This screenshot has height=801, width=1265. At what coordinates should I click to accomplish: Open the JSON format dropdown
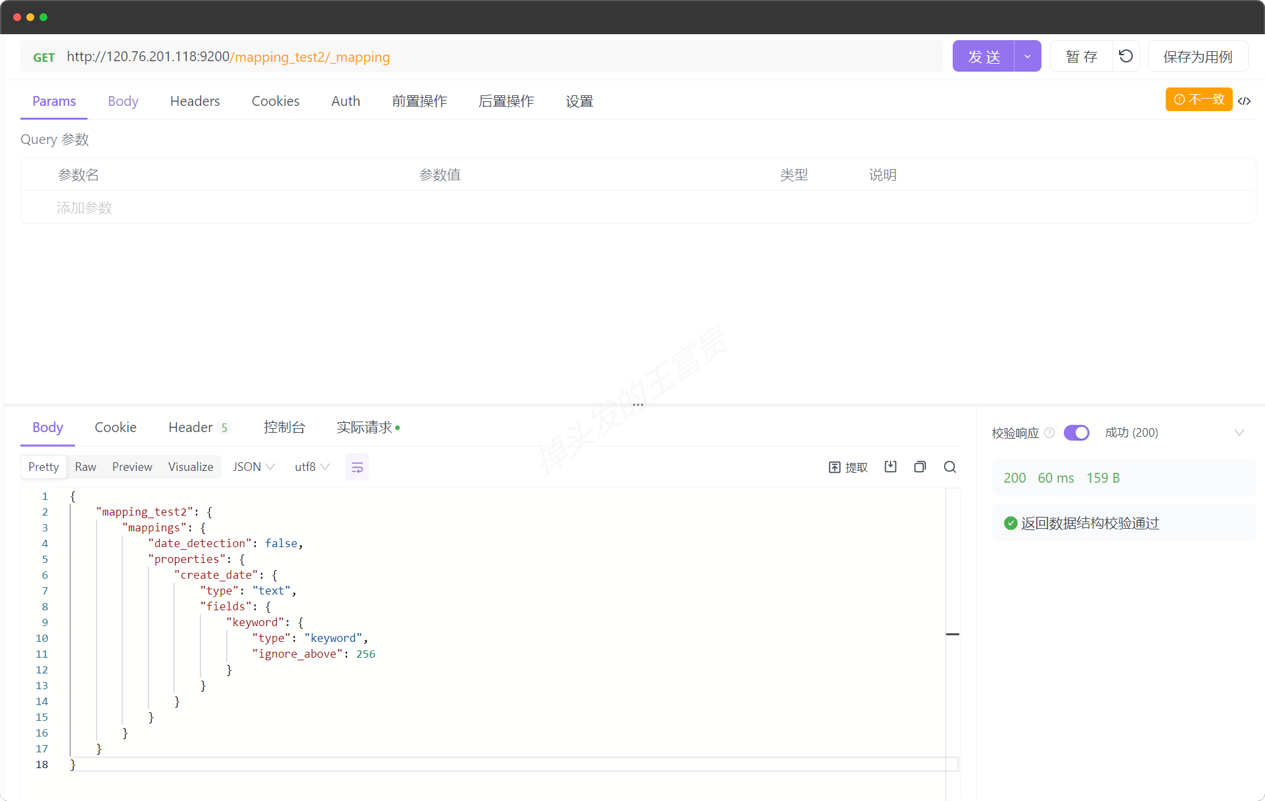[x=253, y=466]
